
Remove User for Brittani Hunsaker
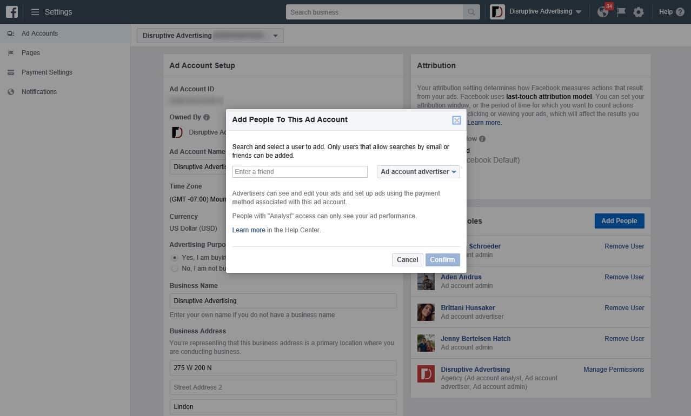coord(624,308)
